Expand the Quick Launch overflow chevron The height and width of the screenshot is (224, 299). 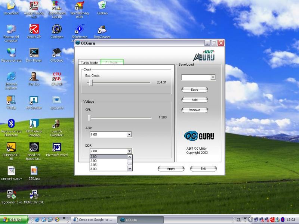tap(64, 218)
